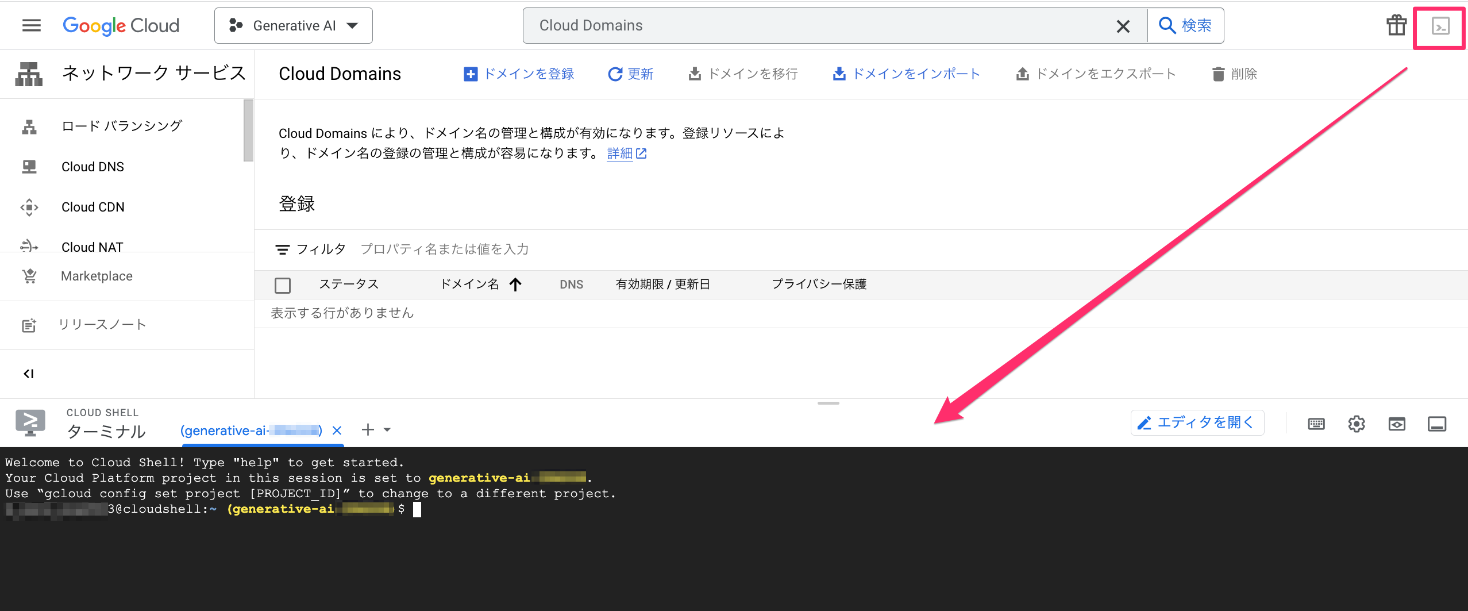Open the navigation hamburger menu
The height and width of the screenshot is (611, 1468).
coord(30,25)
